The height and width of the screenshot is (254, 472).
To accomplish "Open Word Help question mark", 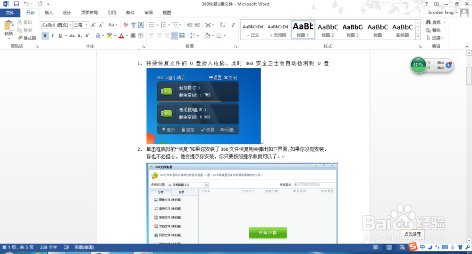I will tap(426, 4).
